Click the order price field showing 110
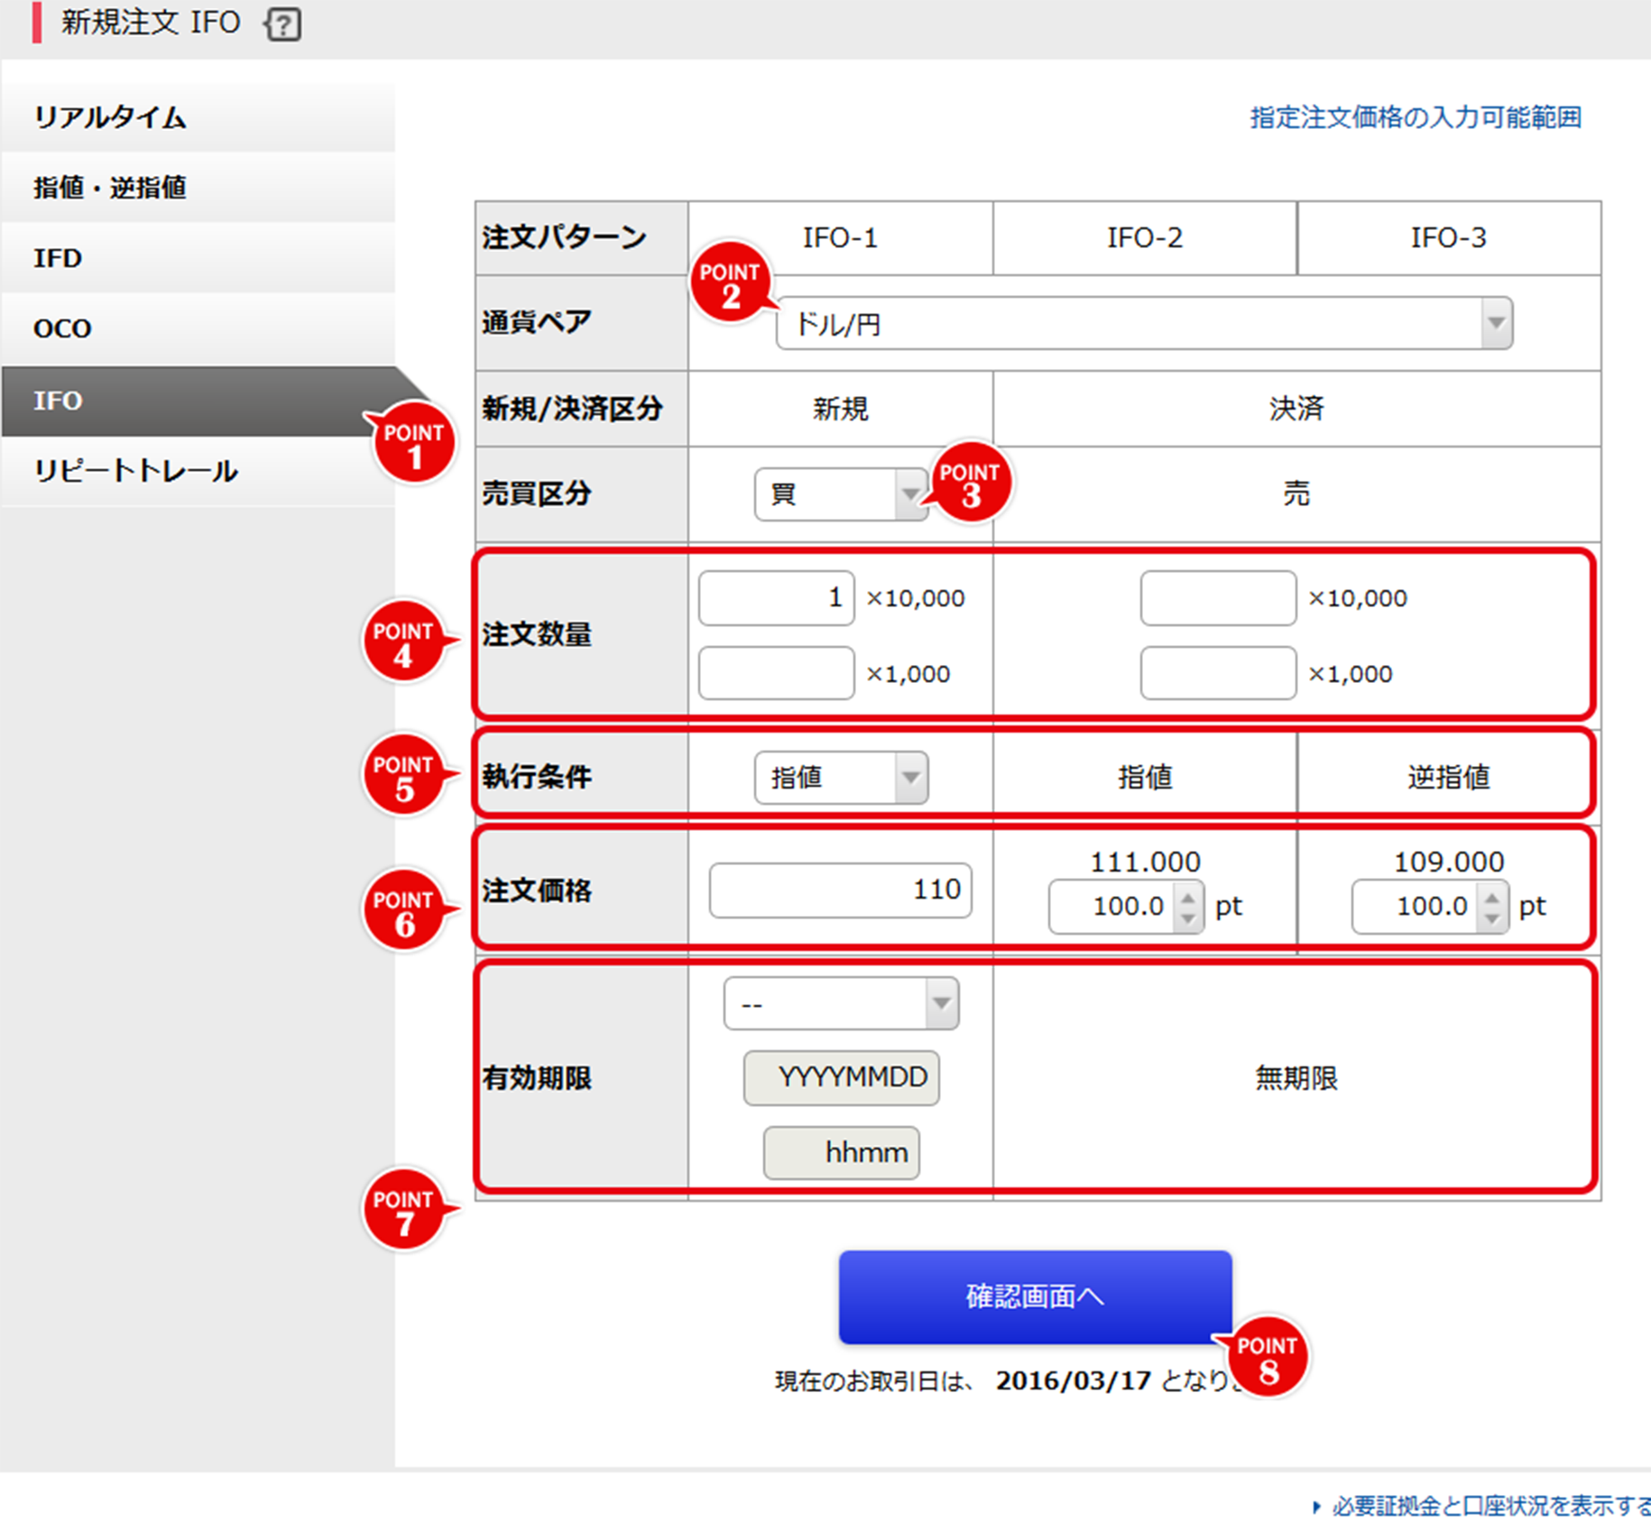1651x1532 pixels. click(840, 890)
